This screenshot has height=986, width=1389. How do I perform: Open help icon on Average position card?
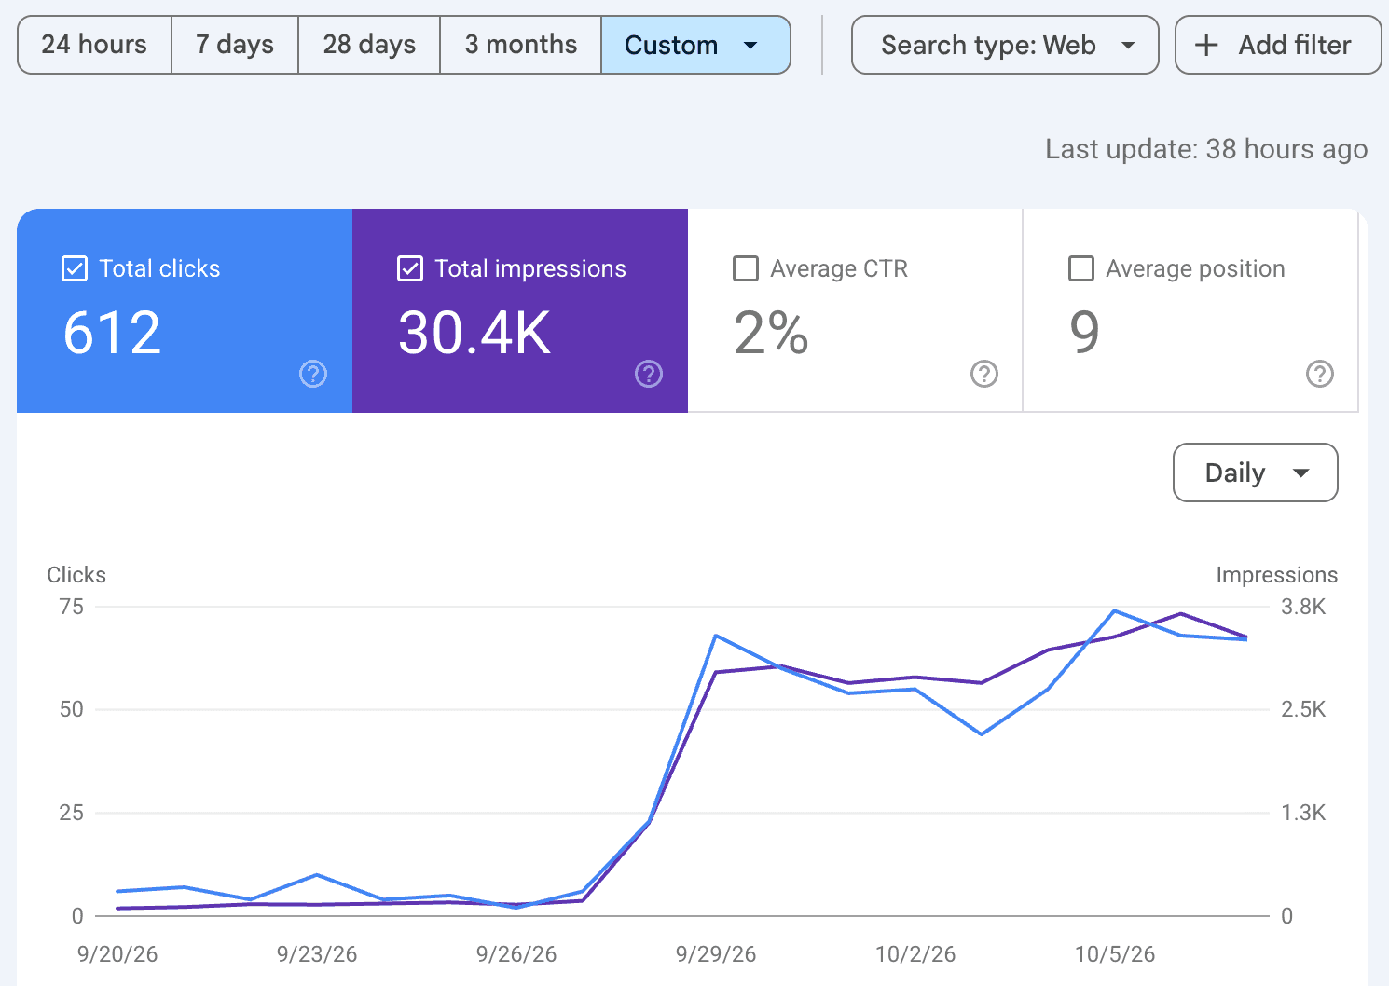(x=1320, y=374)
